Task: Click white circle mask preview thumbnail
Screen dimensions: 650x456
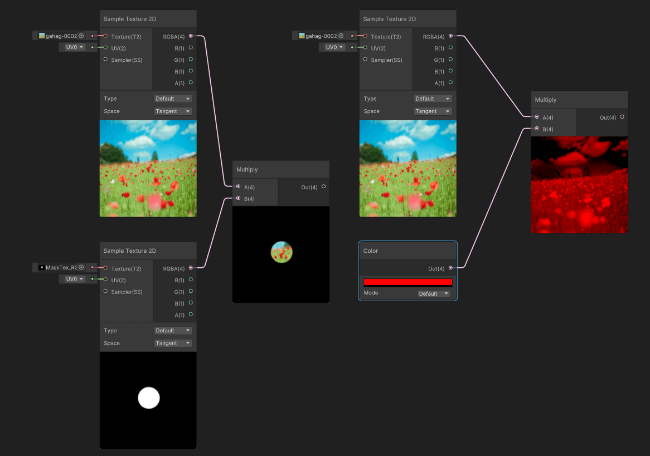Action: (x=148, y=400)
